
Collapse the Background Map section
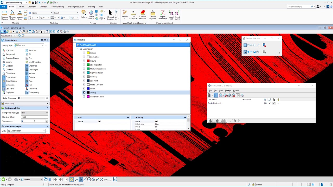(x=47, y=108)
